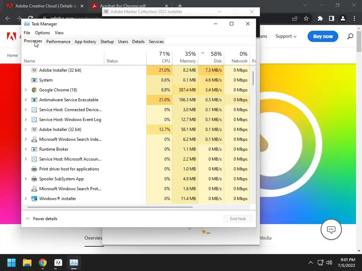Viewport: 362px width, 271px height.
Task: Open the clock showing 9:01 PM
Action: [346, 263]
